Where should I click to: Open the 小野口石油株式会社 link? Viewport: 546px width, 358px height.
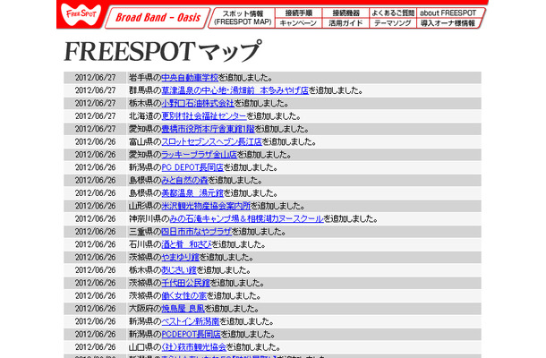coord(198,103)
